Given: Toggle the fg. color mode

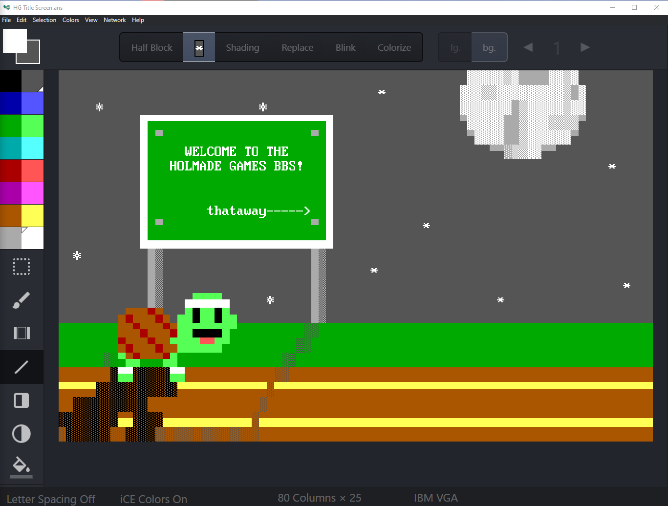Looking at the screenshot, I should [455, 47].
